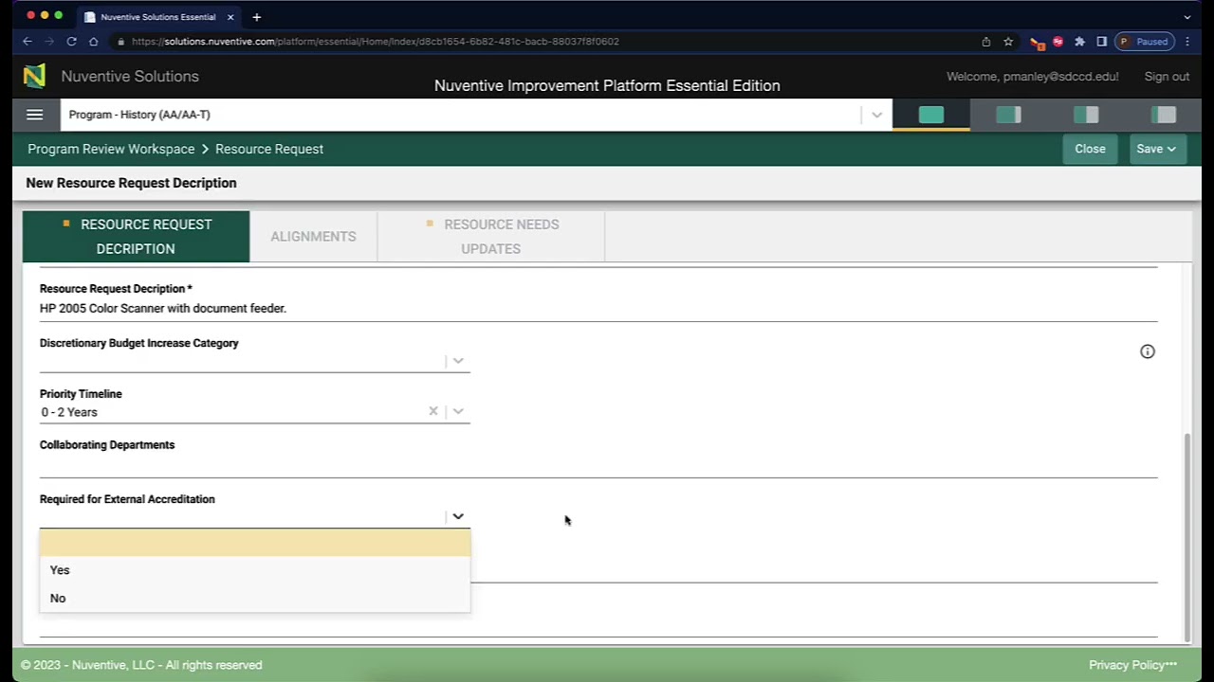Open the hamburger navigation menu
This screenshot has height=682, width=1214.
35,115
